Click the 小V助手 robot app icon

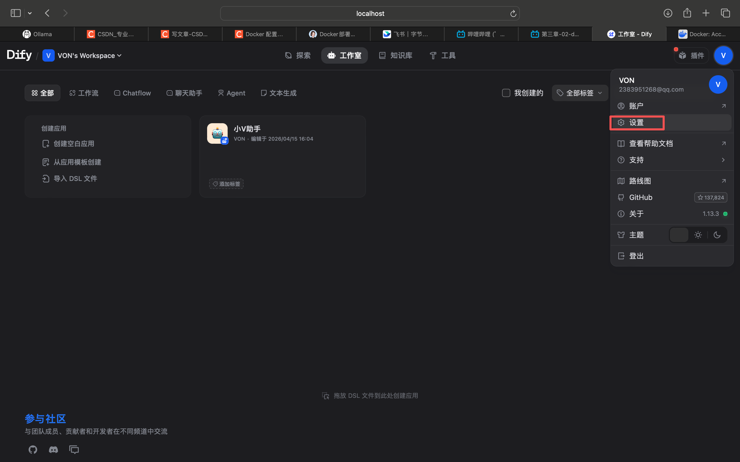point(217,133)
